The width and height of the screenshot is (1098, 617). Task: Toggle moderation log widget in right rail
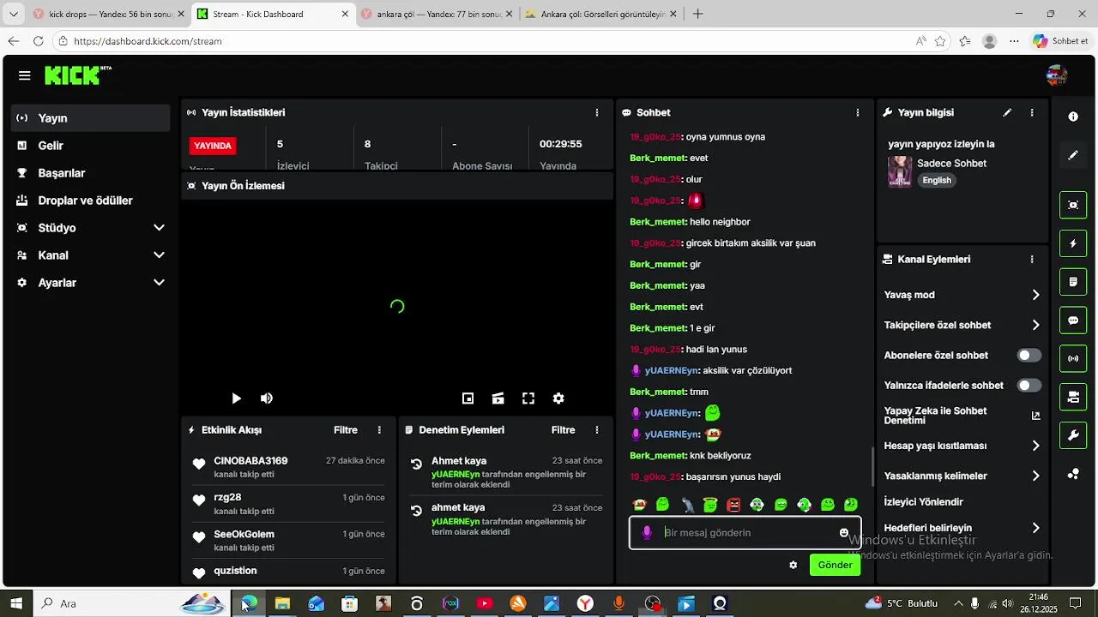coord(1073,282)
